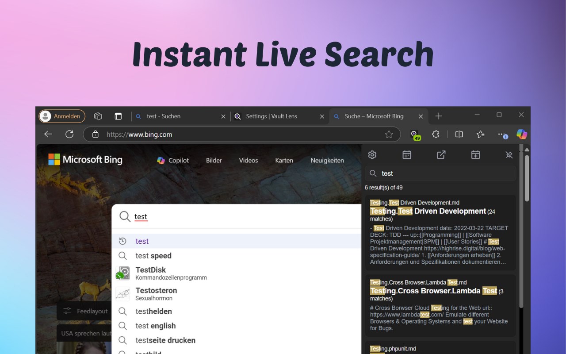566x354 pixels.
Task: Open a new tab with plus button
Action: pos(439,116)
